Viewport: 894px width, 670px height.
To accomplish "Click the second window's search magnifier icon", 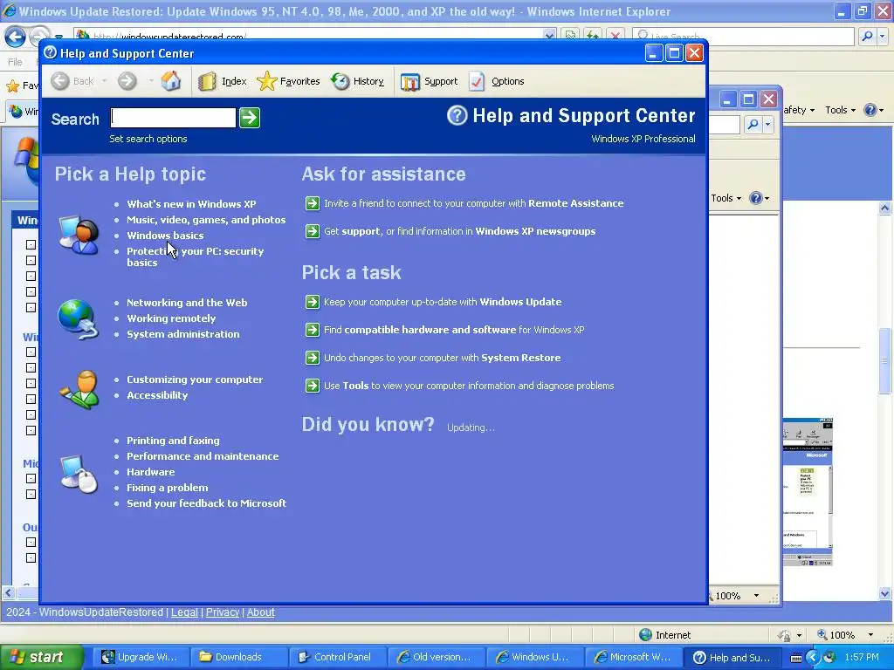I will tap(753, 124).
